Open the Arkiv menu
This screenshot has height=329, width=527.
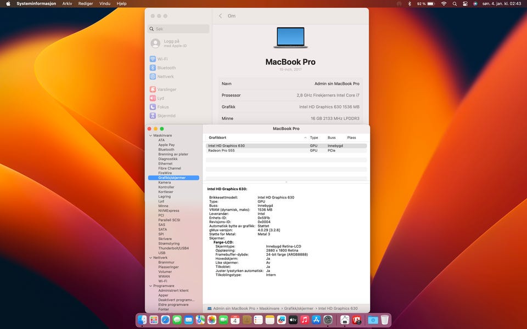point(67,4)
